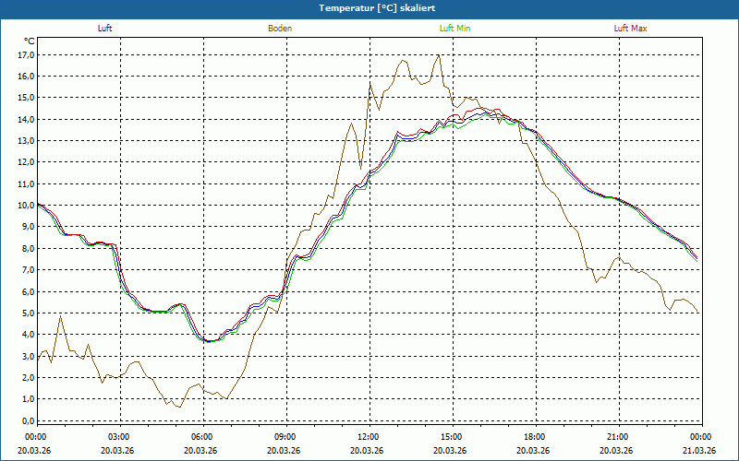Click the air temperature curve minimum near 06:00

(210, 341)
